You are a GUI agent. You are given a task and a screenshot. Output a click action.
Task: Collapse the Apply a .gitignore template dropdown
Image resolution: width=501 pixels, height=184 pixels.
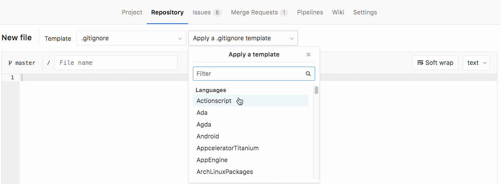[x=243, y=38]
